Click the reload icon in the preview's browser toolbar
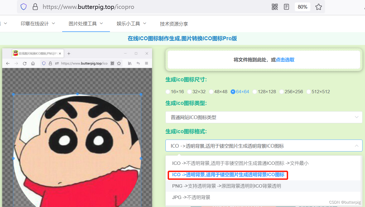365x207 pixels. pyautogui.click(x=24, y=64)
